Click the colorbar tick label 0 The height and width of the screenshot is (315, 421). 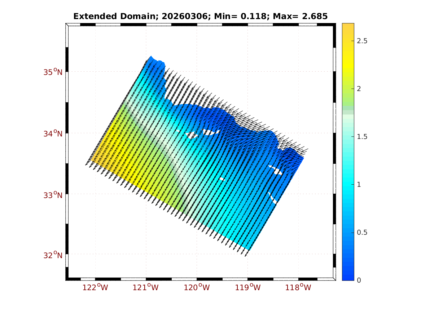[x=358, y=280]
